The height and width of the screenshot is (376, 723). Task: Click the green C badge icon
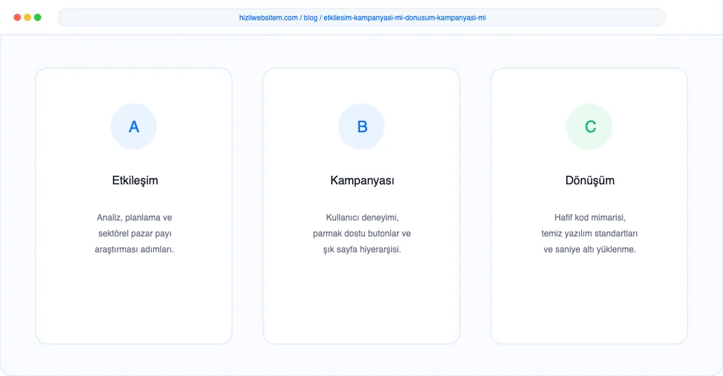pos(589,127)
